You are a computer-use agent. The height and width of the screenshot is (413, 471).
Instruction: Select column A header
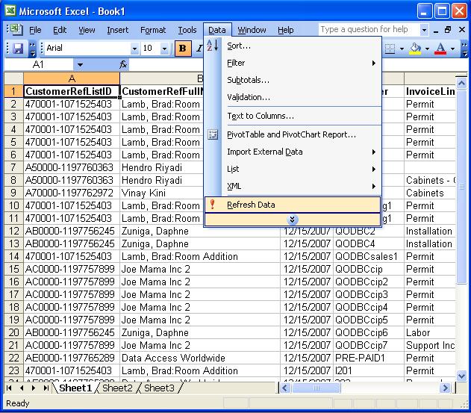point(72,78)
